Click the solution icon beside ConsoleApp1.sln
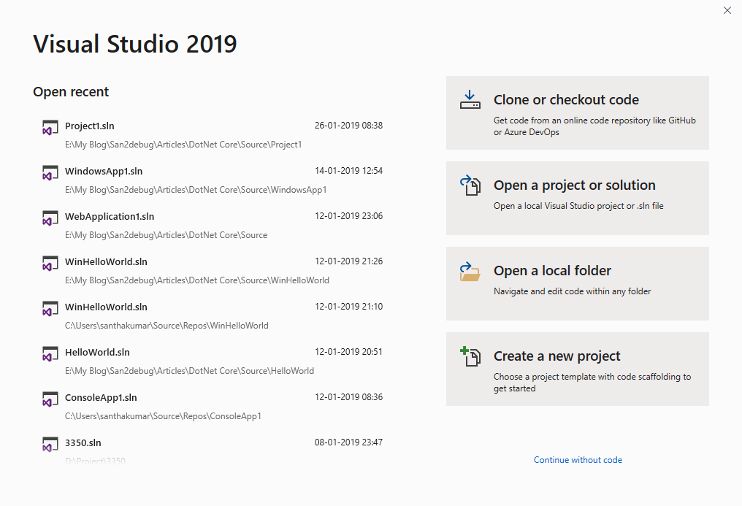Screen dimensions: 742x506 click(x=50, y=400)
